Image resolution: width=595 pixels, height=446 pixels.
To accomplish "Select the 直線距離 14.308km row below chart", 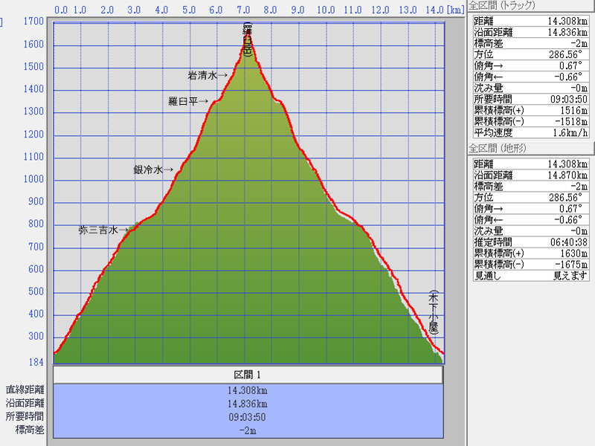I will click(x=248, y=390).
